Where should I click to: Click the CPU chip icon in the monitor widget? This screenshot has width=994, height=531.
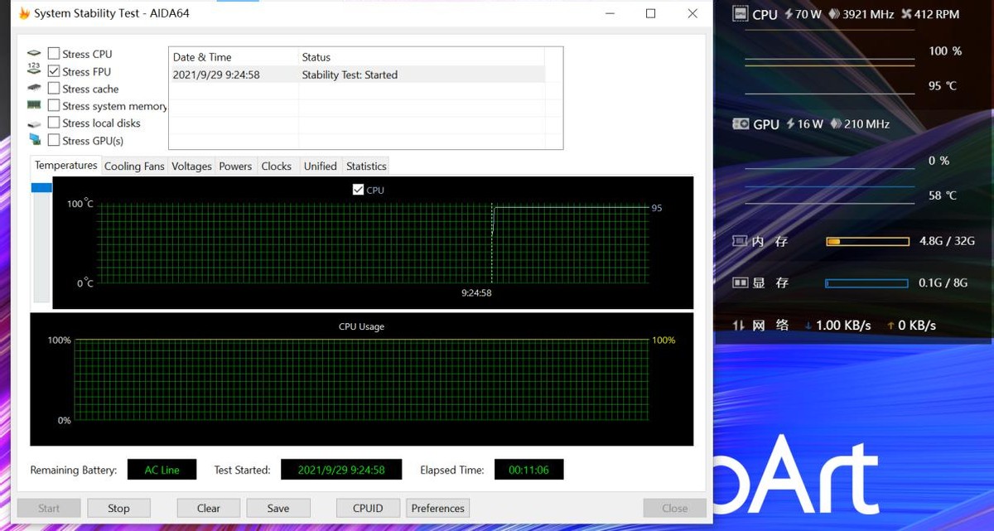coord(741,14)
